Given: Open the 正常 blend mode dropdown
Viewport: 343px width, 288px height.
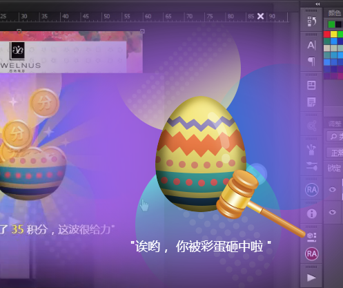Looking at the screenshot, I should [335, 153].
